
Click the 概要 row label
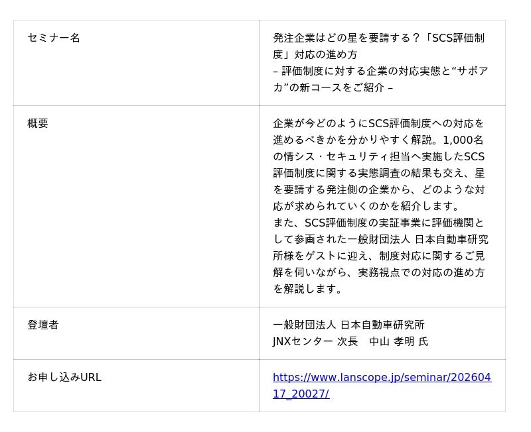38,123
